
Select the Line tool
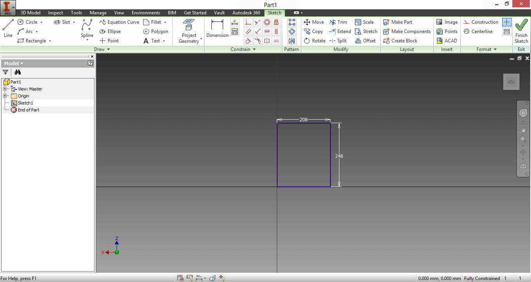point(8,28)
